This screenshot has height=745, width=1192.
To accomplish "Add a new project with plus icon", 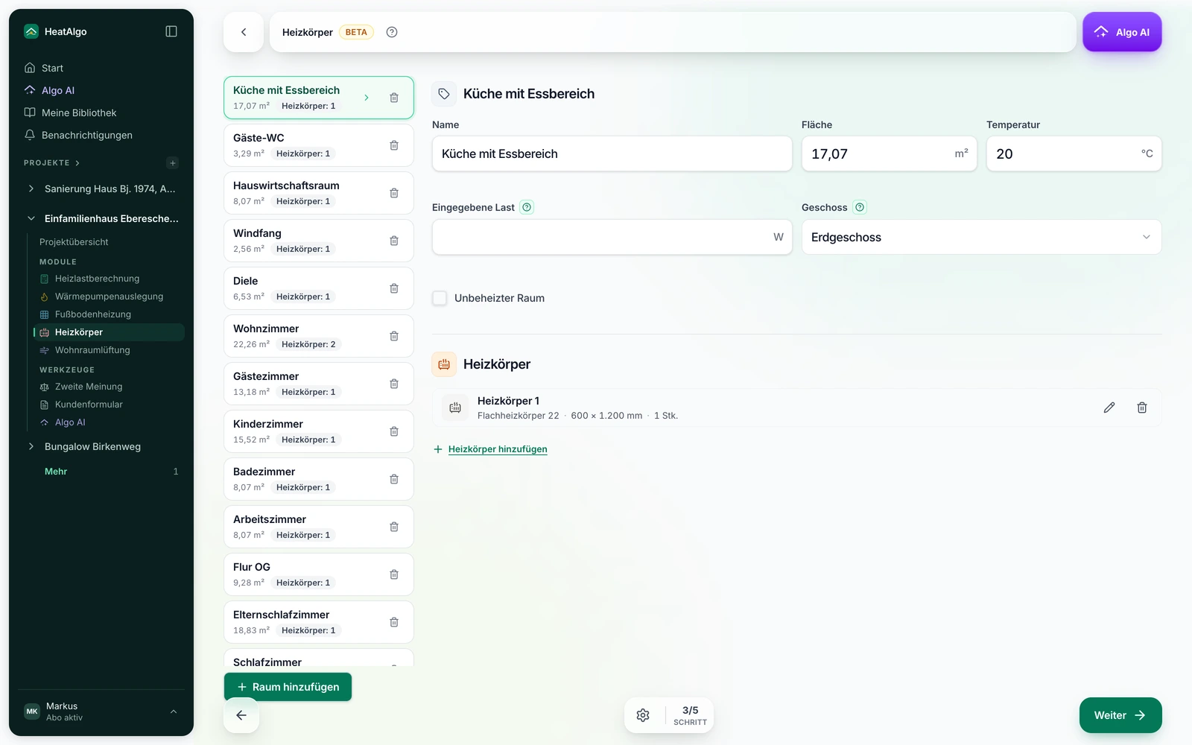I will coord(173,163).
